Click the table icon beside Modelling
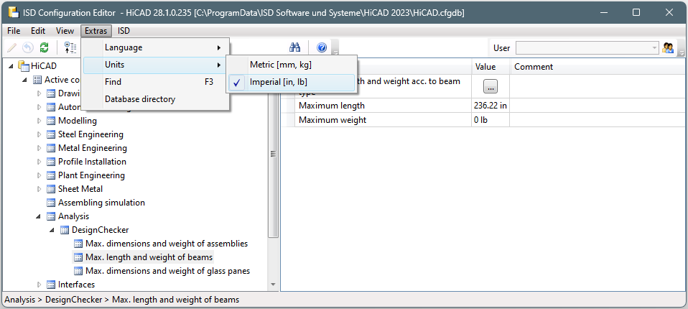The image size is (688, 309). [51, 121]
